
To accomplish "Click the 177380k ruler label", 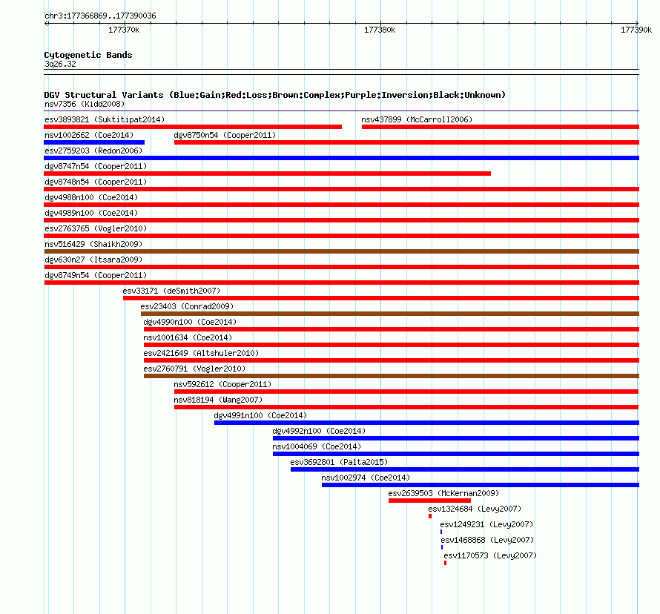I will click(380, 30).
